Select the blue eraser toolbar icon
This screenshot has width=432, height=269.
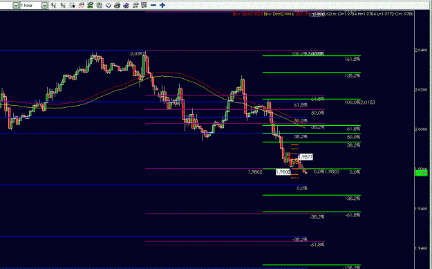click(x=109, y=6)
